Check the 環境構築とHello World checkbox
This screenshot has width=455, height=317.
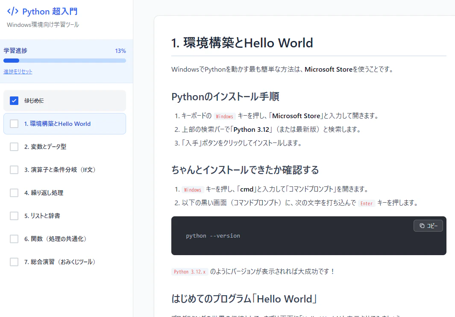(14, 124)
